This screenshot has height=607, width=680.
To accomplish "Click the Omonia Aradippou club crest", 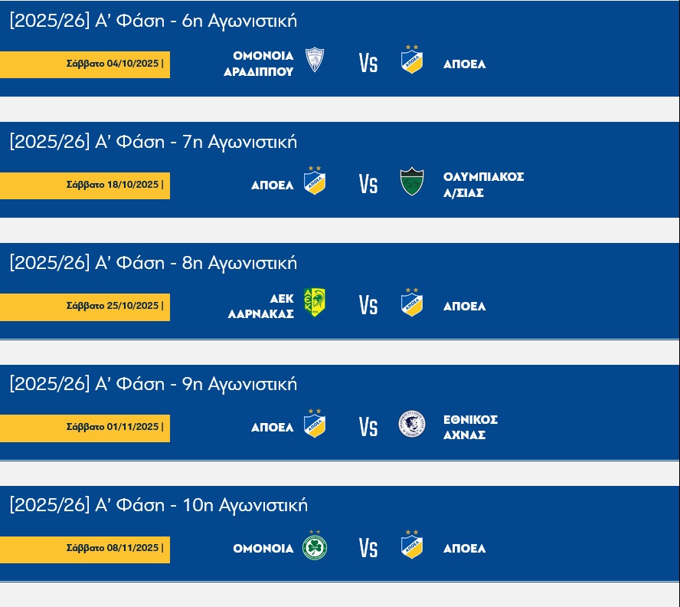I will coord(315,60).
